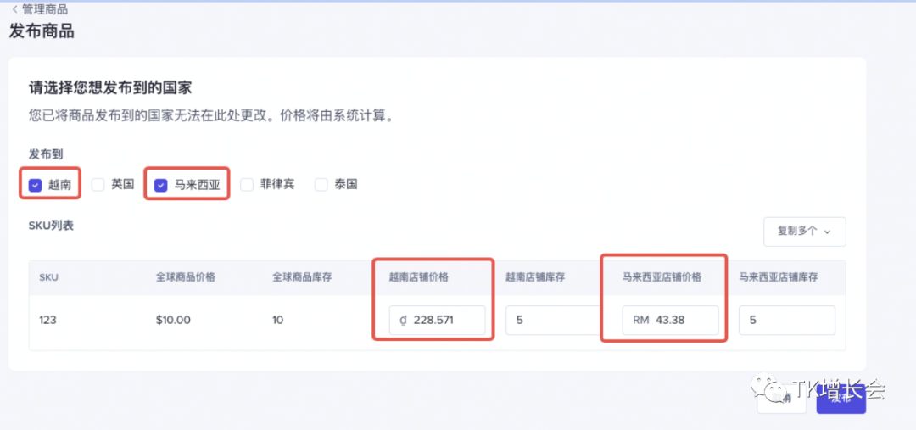Go back via the 管理商品 breadcrumb link
916x430 pixels.
click(x=45, y=9)
